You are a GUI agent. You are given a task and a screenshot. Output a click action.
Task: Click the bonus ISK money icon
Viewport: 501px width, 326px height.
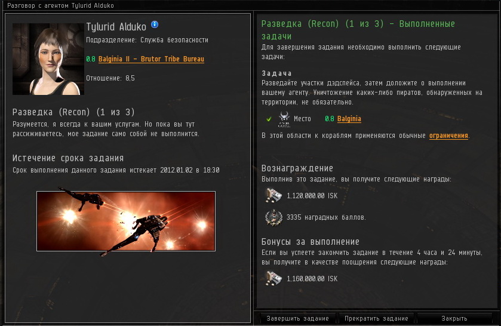point(273,278)
